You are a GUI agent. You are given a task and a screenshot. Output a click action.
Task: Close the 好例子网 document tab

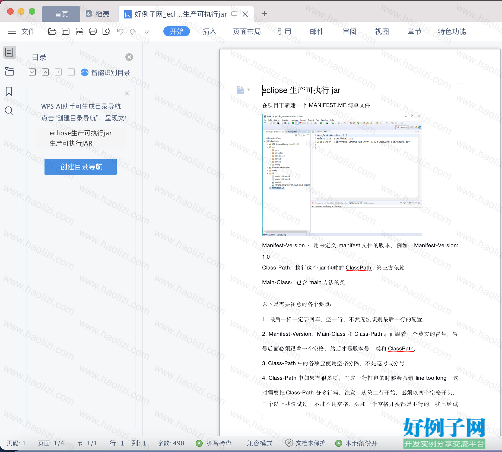pyautogui.click(x=245, y=14)
